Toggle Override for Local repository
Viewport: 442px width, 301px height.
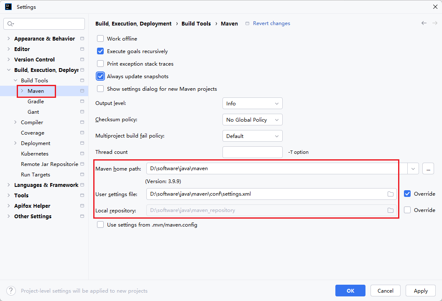(x=407, y=210)
